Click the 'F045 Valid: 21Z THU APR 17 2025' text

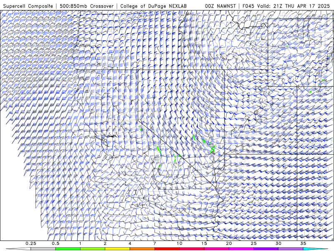point(286,6)
